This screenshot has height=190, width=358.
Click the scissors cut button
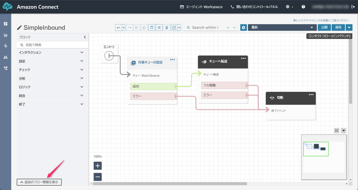(x=137, y=28)
